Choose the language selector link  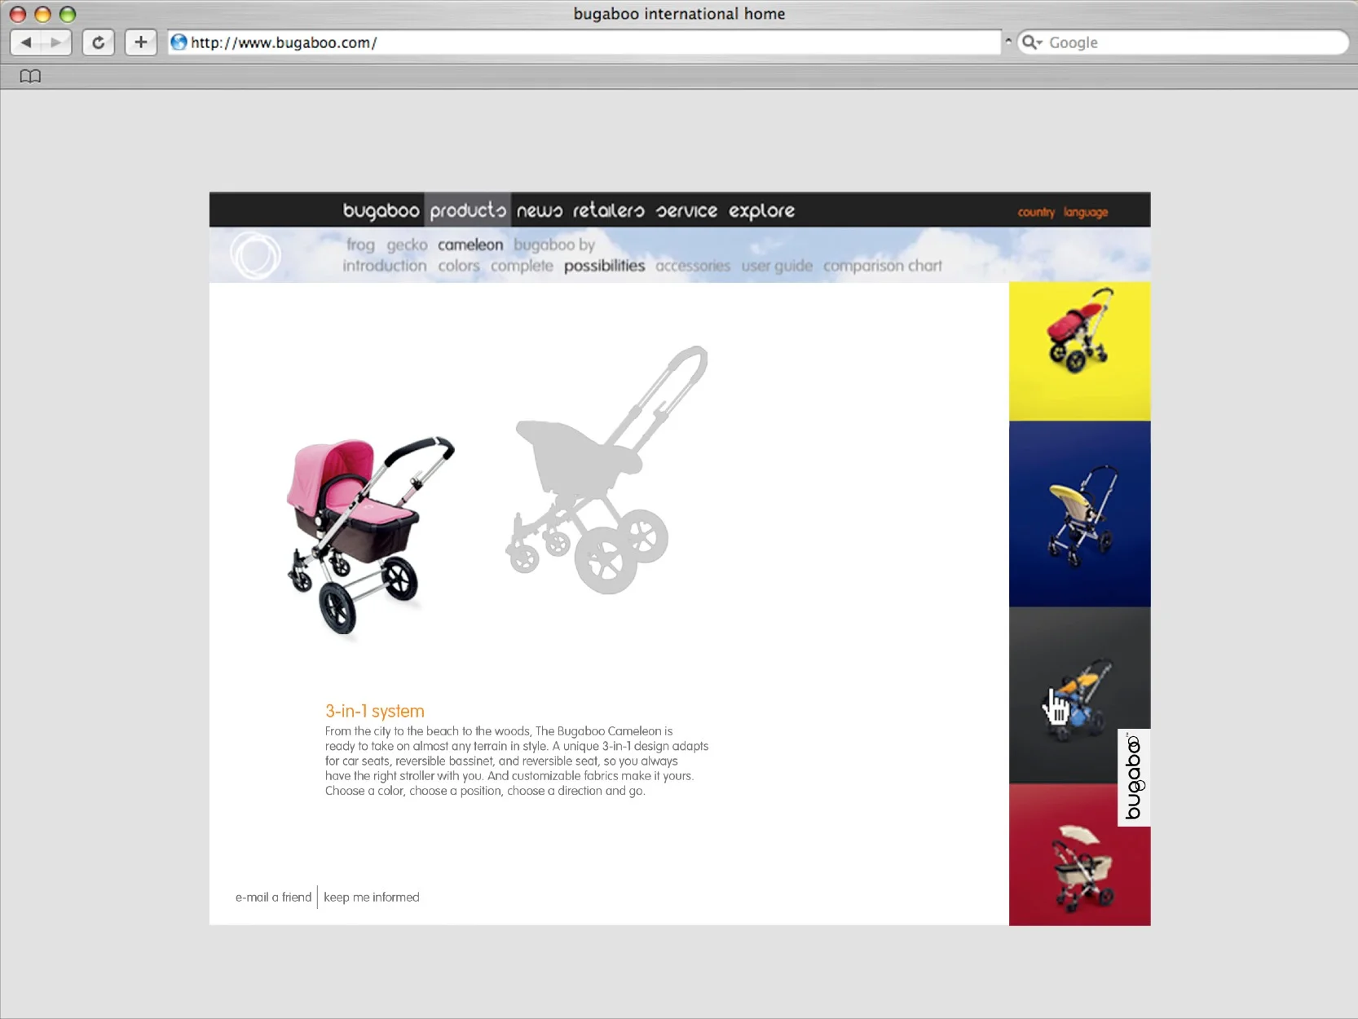click(1086, 212)
